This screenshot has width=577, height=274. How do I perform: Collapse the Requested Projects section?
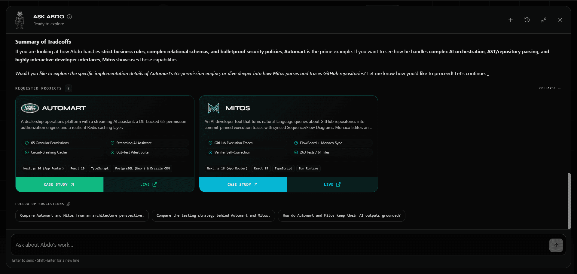[x=550, y=88]
